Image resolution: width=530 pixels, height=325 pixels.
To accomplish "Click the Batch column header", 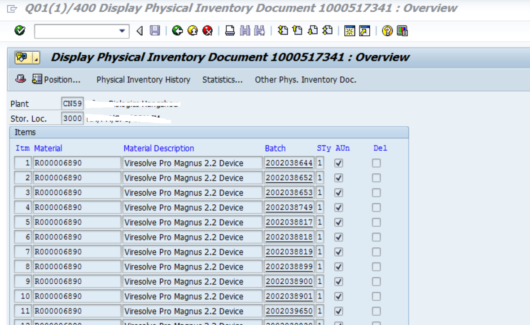I will point(275,148).
